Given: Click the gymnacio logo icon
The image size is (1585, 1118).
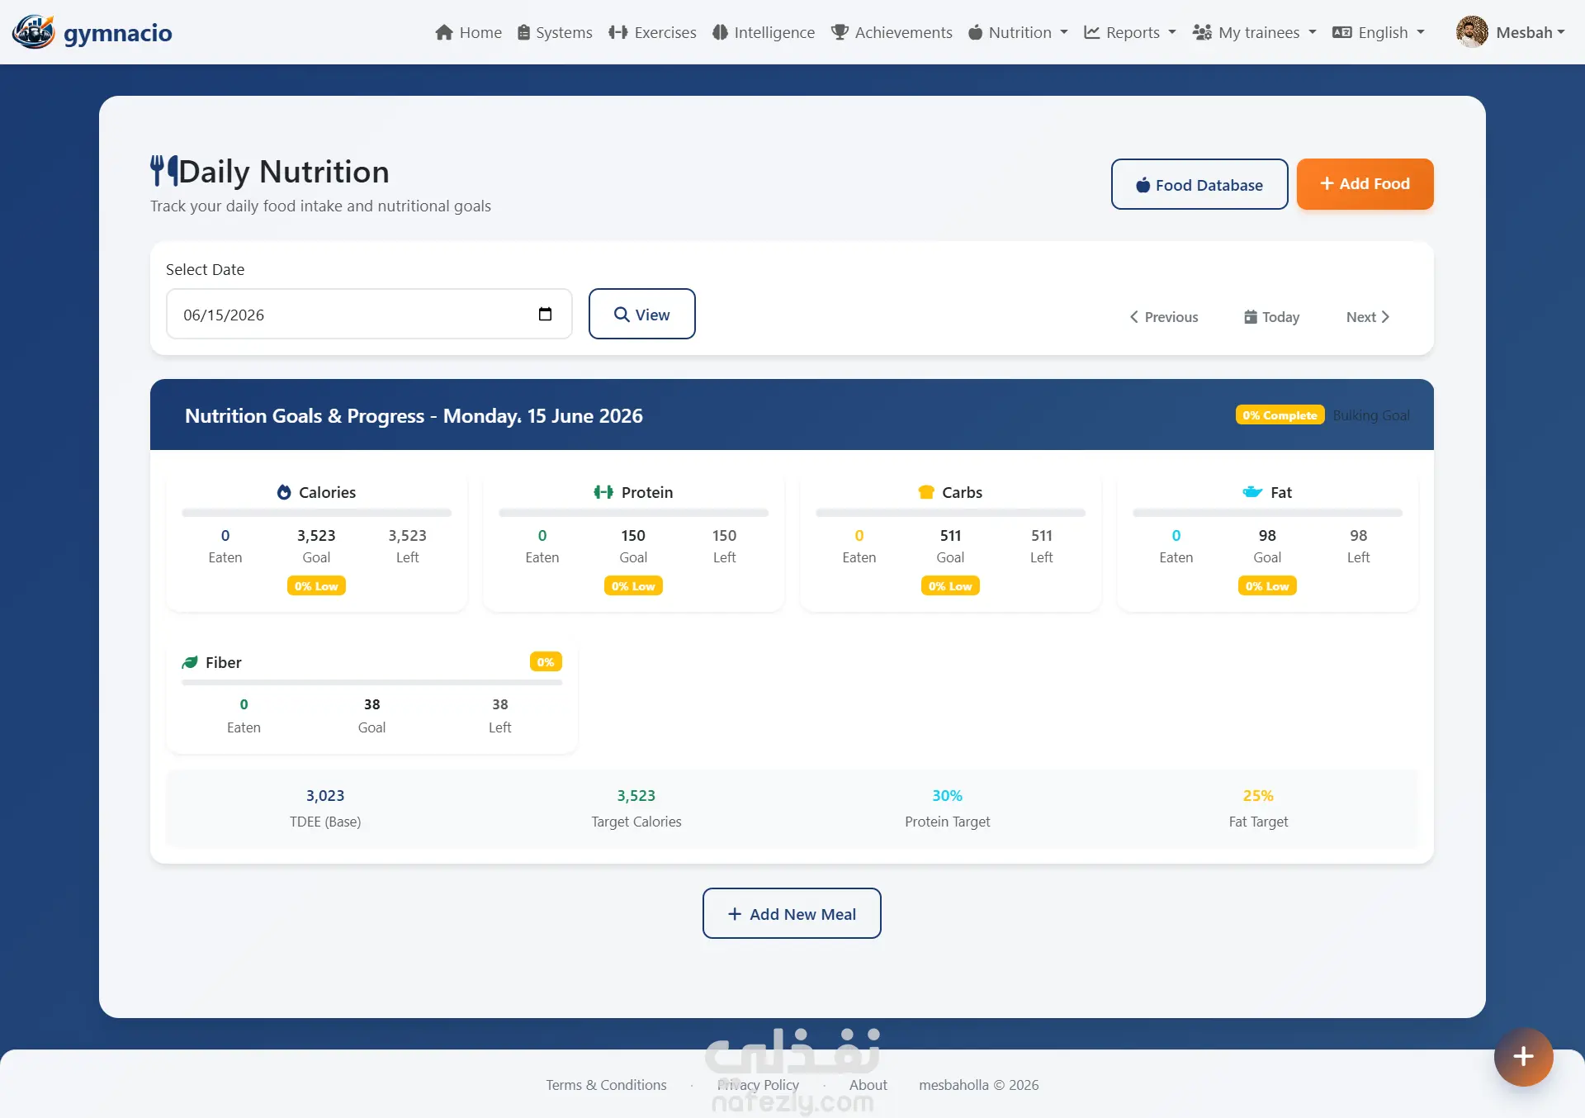Looking at the screenshot, I should tap(33, 32).
